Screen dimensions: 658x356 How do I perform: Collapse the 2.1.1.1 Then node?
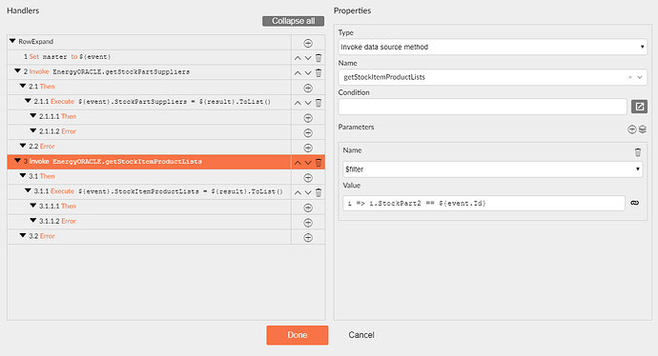[33, 116]
